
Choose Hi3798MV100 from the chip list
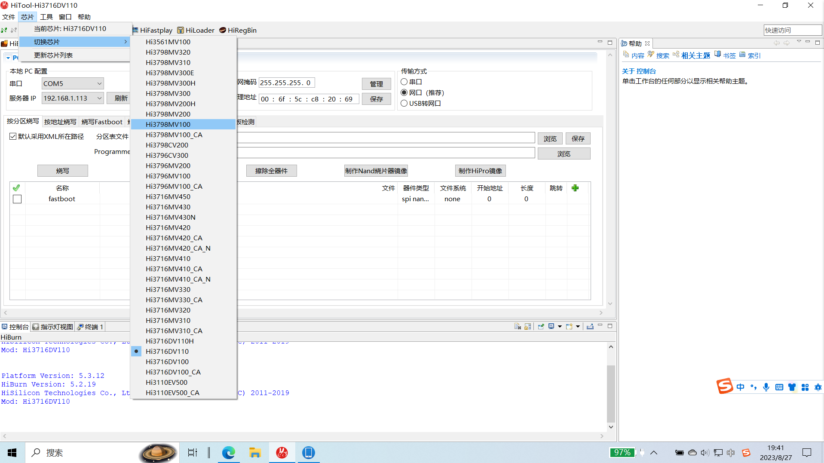pos(184,124)
